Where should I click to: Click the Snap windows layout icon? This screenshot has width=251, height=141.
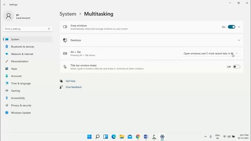pos(65,27)
